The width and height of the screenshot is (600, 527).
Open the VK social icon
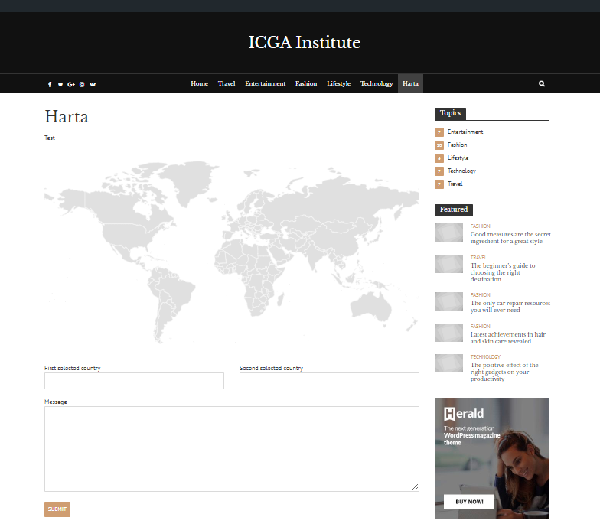tap(93, 84)
